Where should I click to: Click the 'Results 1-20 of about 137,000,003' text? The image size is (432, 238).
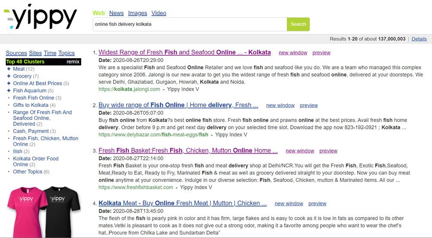[x=368, y=39]
